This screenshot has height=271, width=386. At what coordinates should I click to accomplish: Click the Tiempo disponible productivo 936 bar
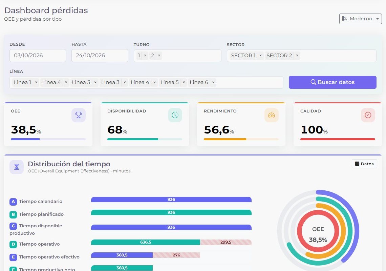click(x=171, y=227)
